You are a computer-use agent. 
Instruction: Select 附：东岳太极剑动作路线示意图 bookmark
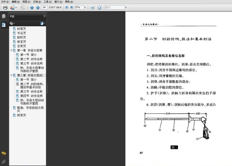tap(32, 102)
